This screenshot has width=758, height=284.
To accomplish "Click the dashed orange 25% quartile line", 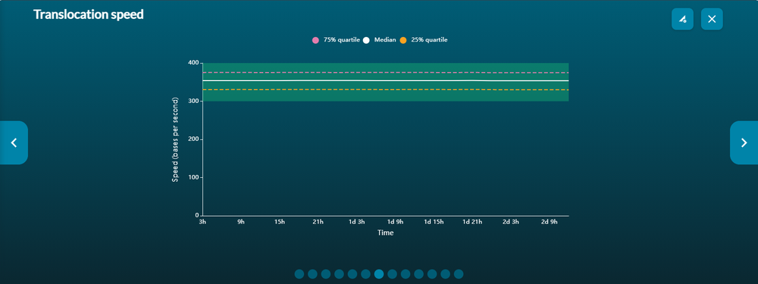I will 385,90.
